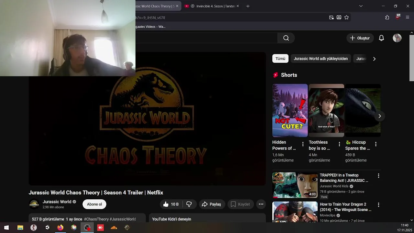
Task: Open Jurassic World channel avatar
Action: [34, 204]
